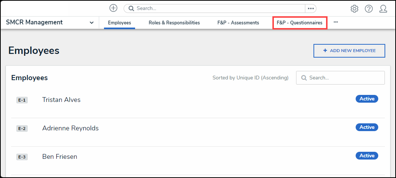
Task: Open Adrienne Reynolds employee record
Action: tap(70, 128)
